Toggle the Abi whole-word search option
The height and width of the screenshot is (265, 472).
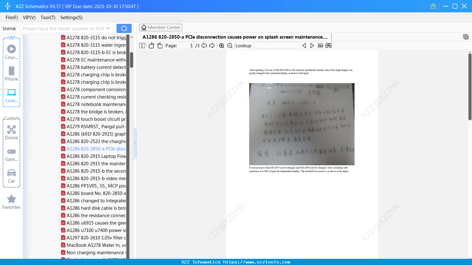click(x=320, y=45)
